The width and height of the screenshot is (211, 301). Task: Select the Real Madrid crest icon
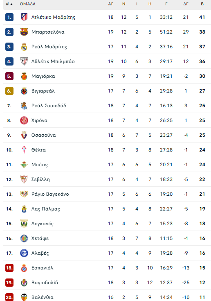pyautogui.click(x=24, y=47)
